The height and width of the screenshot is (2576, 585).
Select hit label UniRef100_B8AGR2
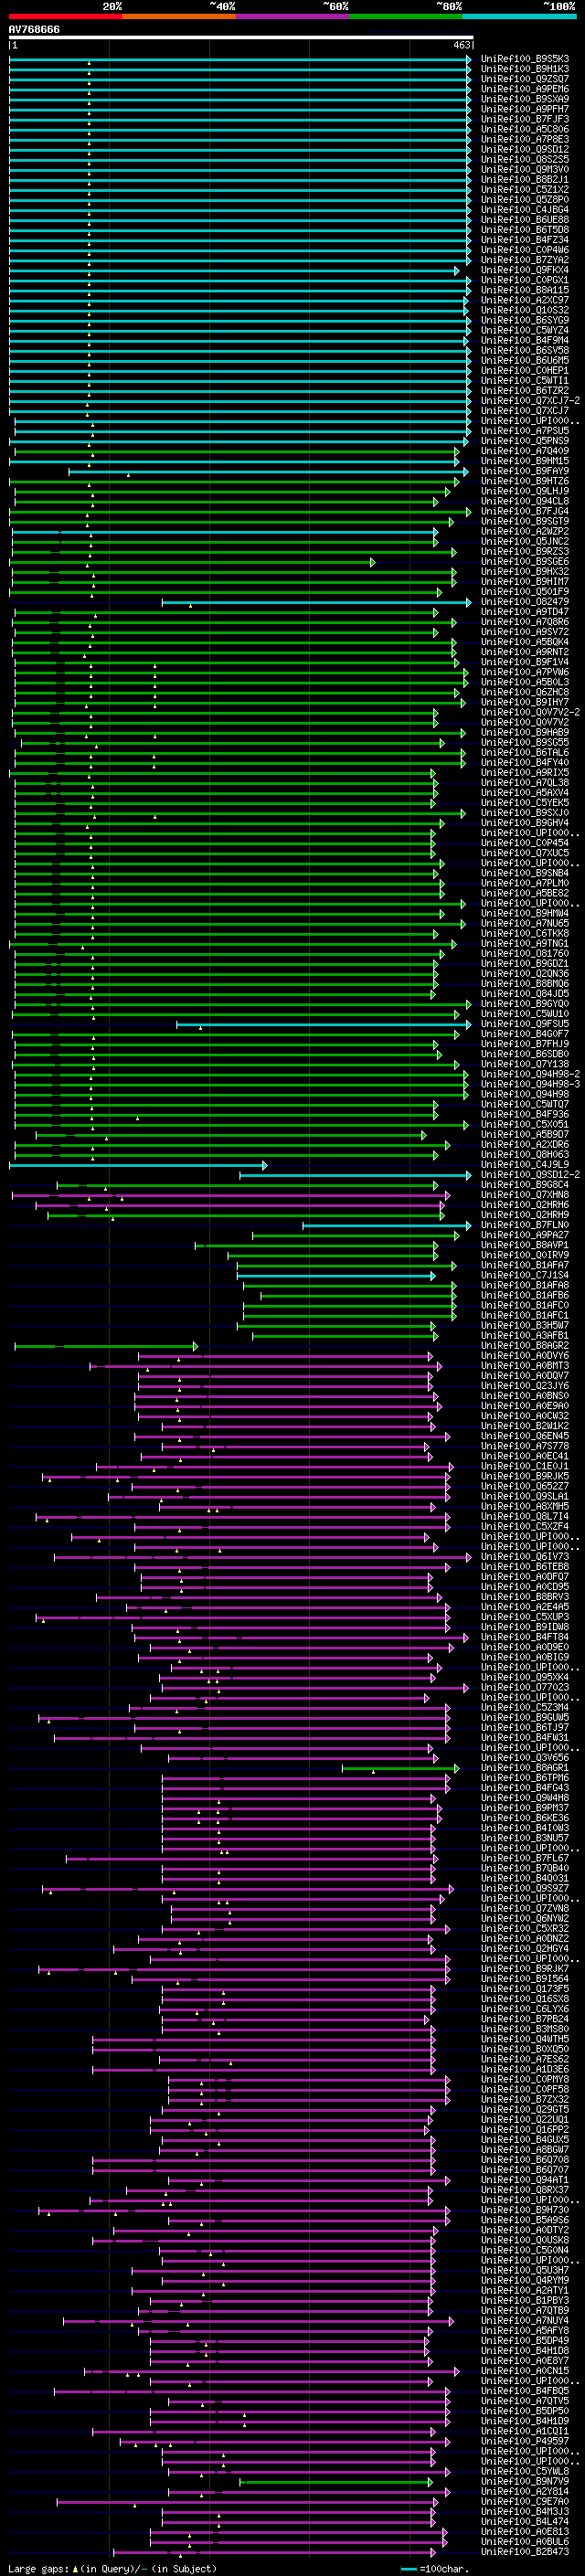click(525, 1345)
